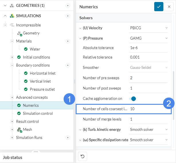
Task: Collapse the SIMULATIONS section
Action: click(x=5, y=16)
